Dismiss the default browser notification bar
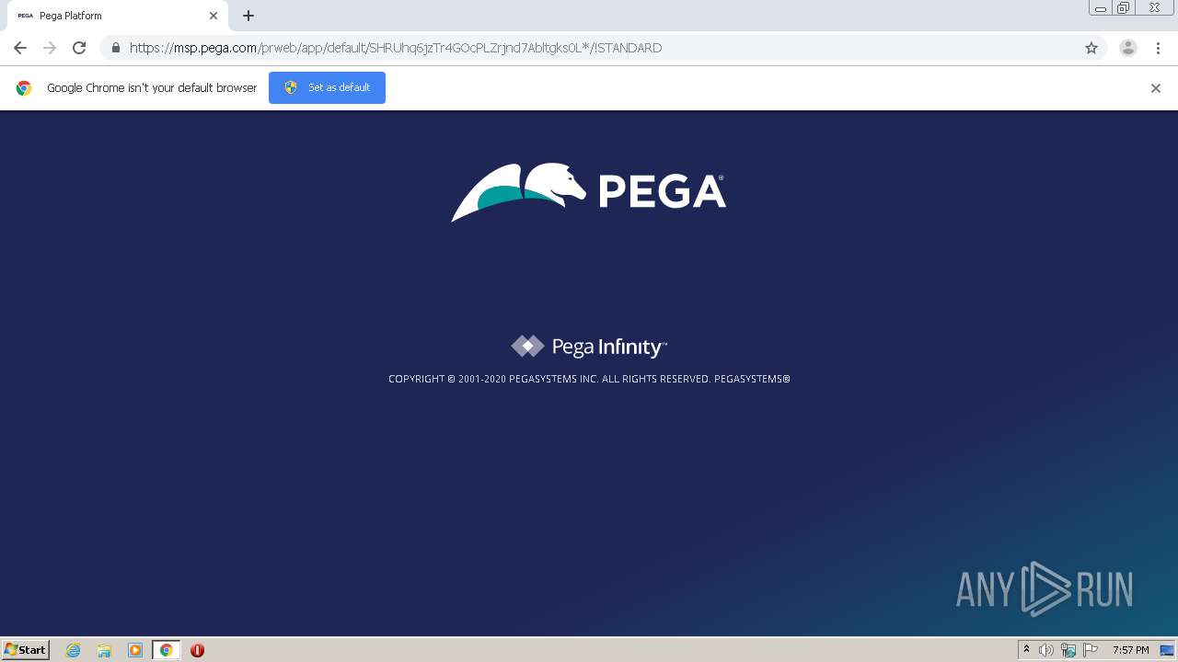The height and width of the screenshot is (662, 1178). point(1156,88)
